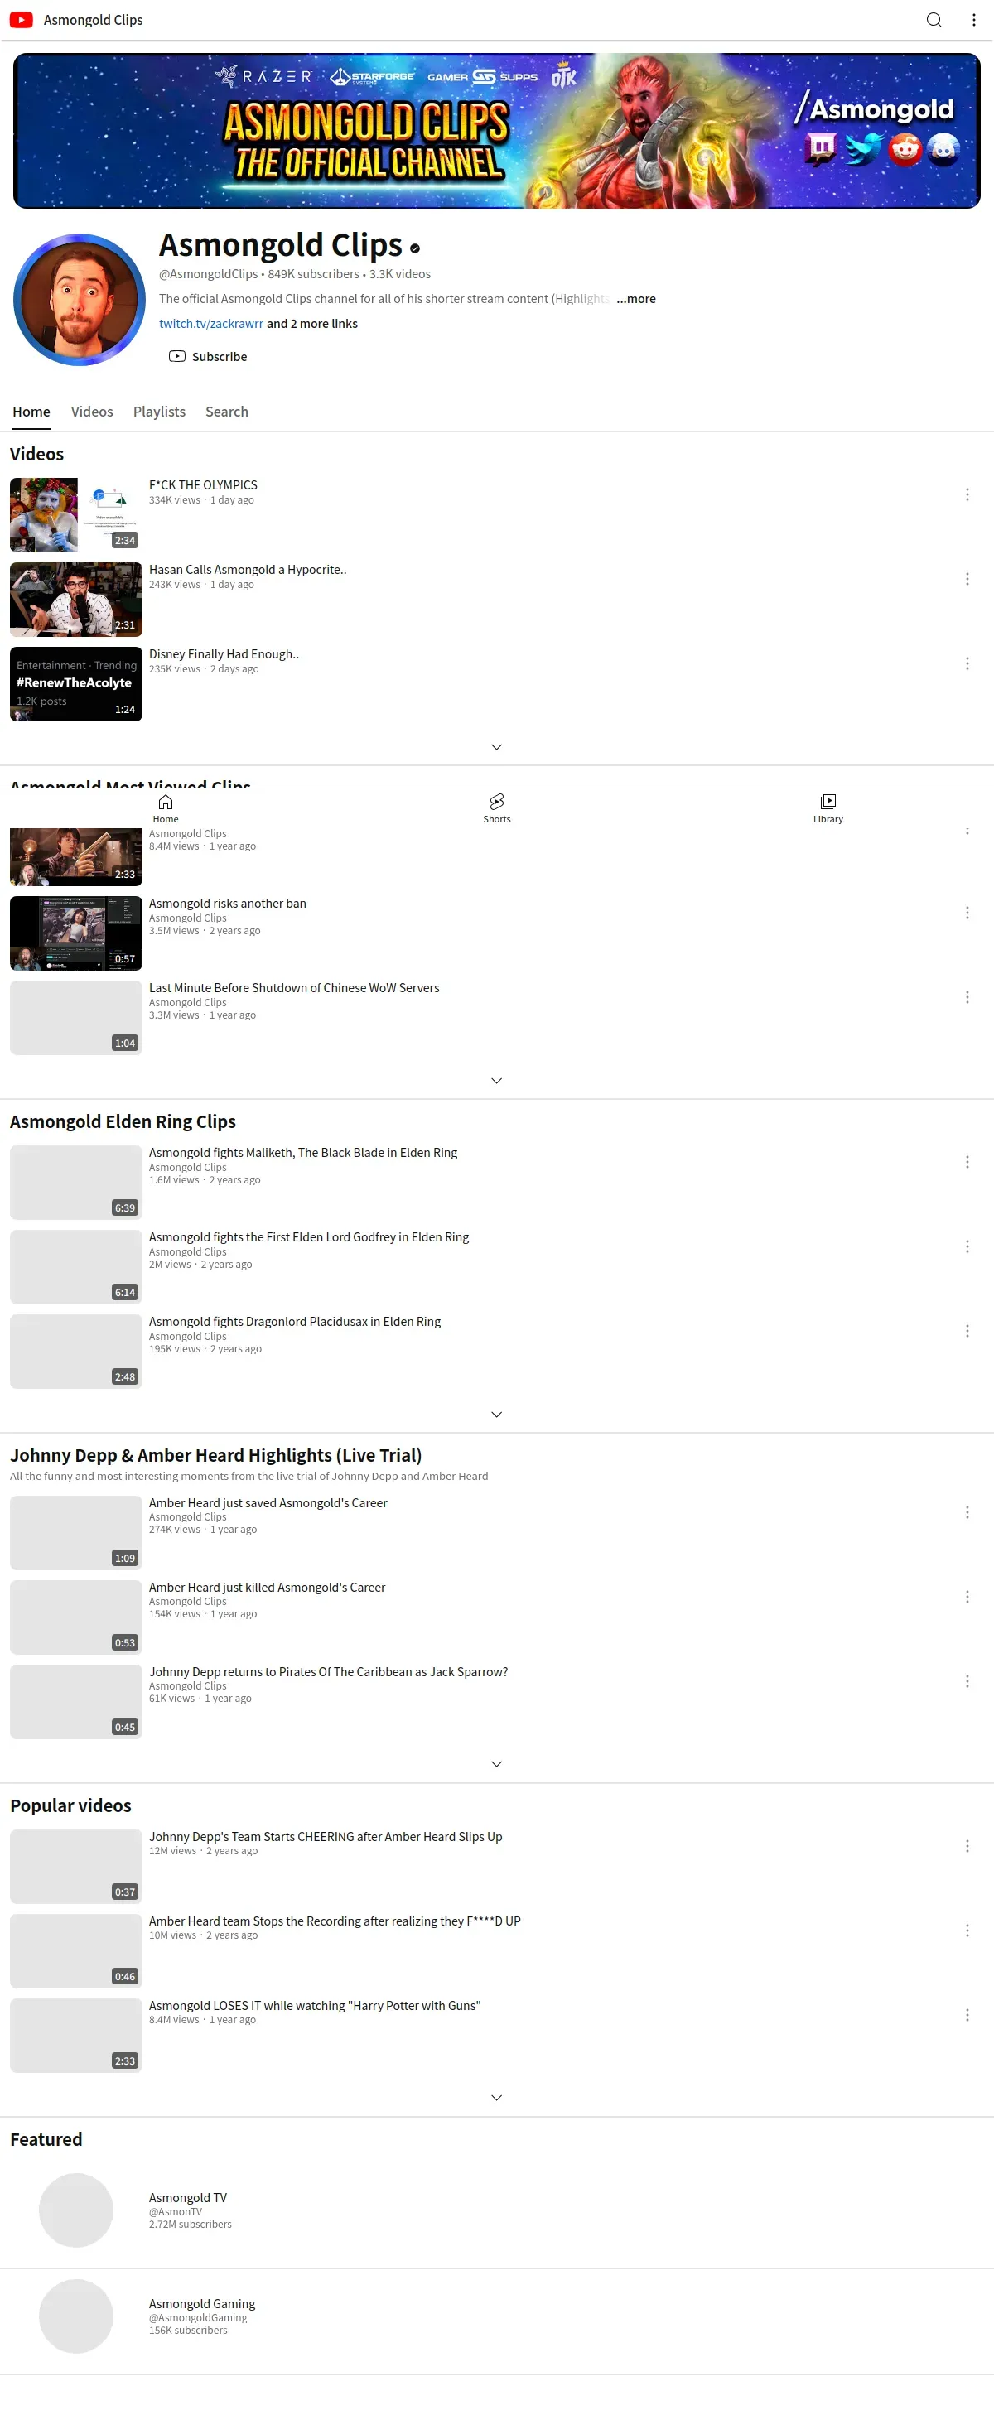The image size is (994, 2415).
Task: Expand the Elden Ring Clips section chevron
Action: click(x=497, y=1415)
